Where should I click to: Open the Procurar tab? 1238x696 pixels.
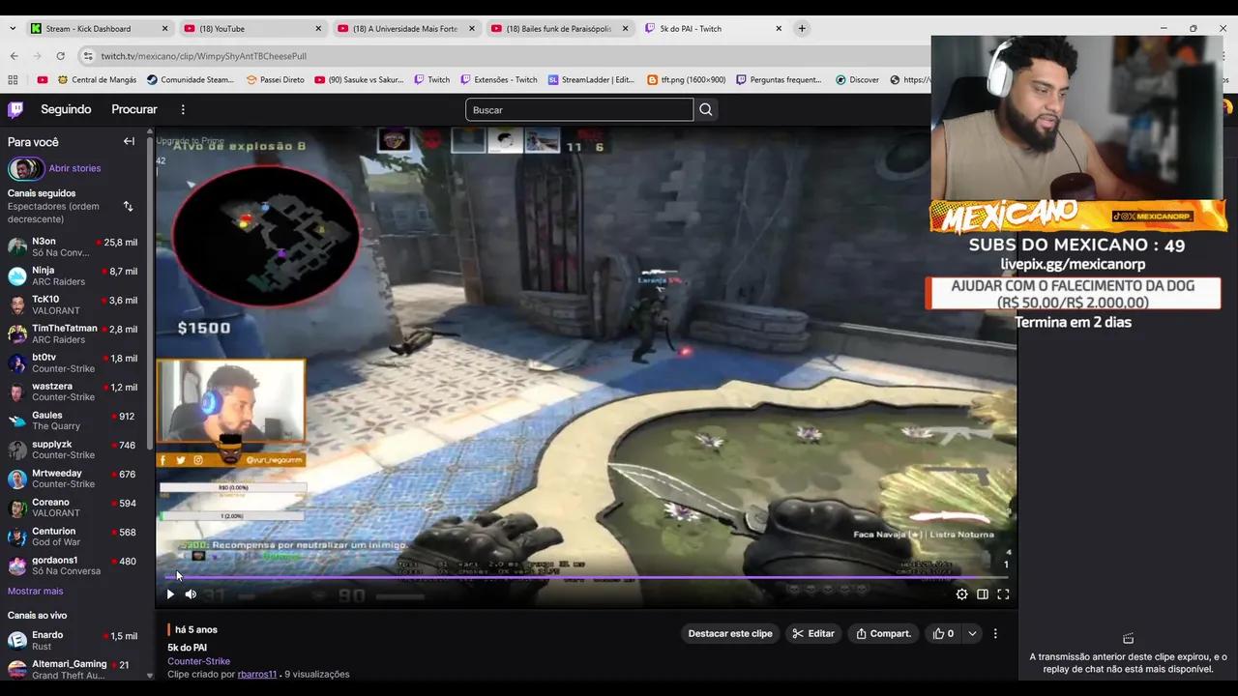pyautogui.click(x=134, y=109)
